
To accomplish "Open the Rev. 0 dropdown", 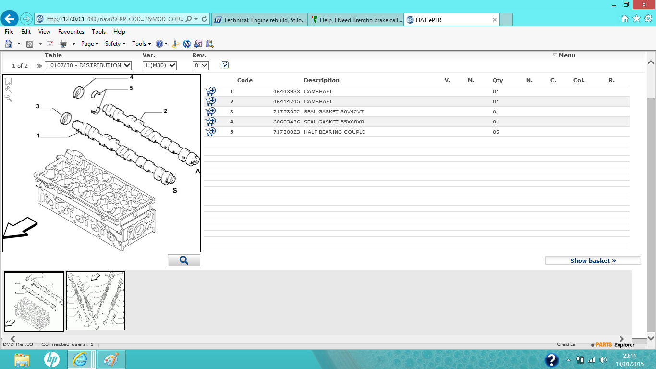I will [x=201, y=65].
